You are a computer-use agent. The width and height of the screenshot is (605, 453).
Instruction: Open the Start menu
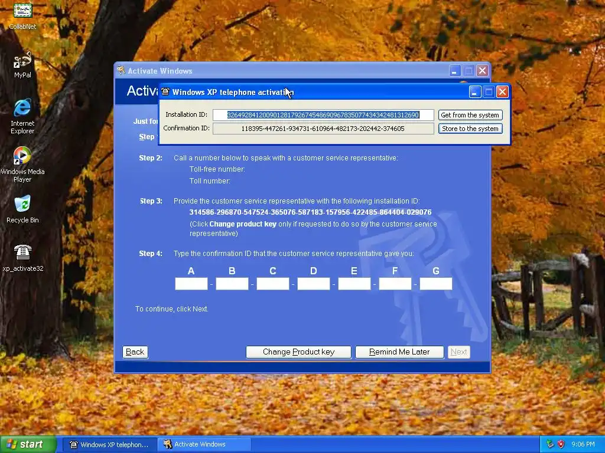pos(28,444)
